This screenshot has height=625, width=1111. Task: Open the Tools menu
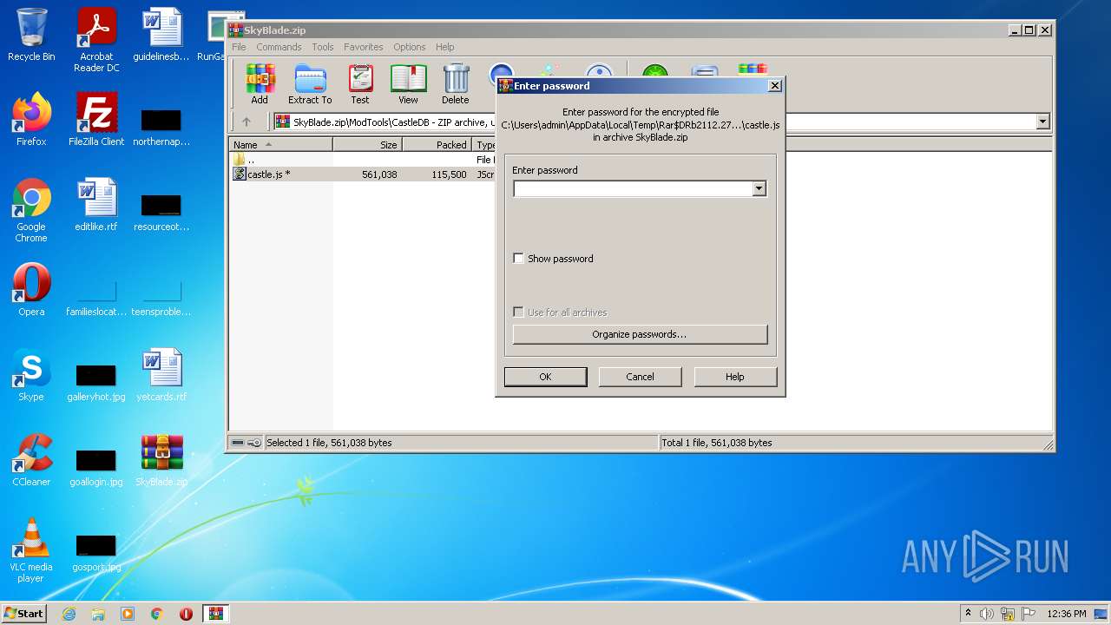(x=323, y=47)
